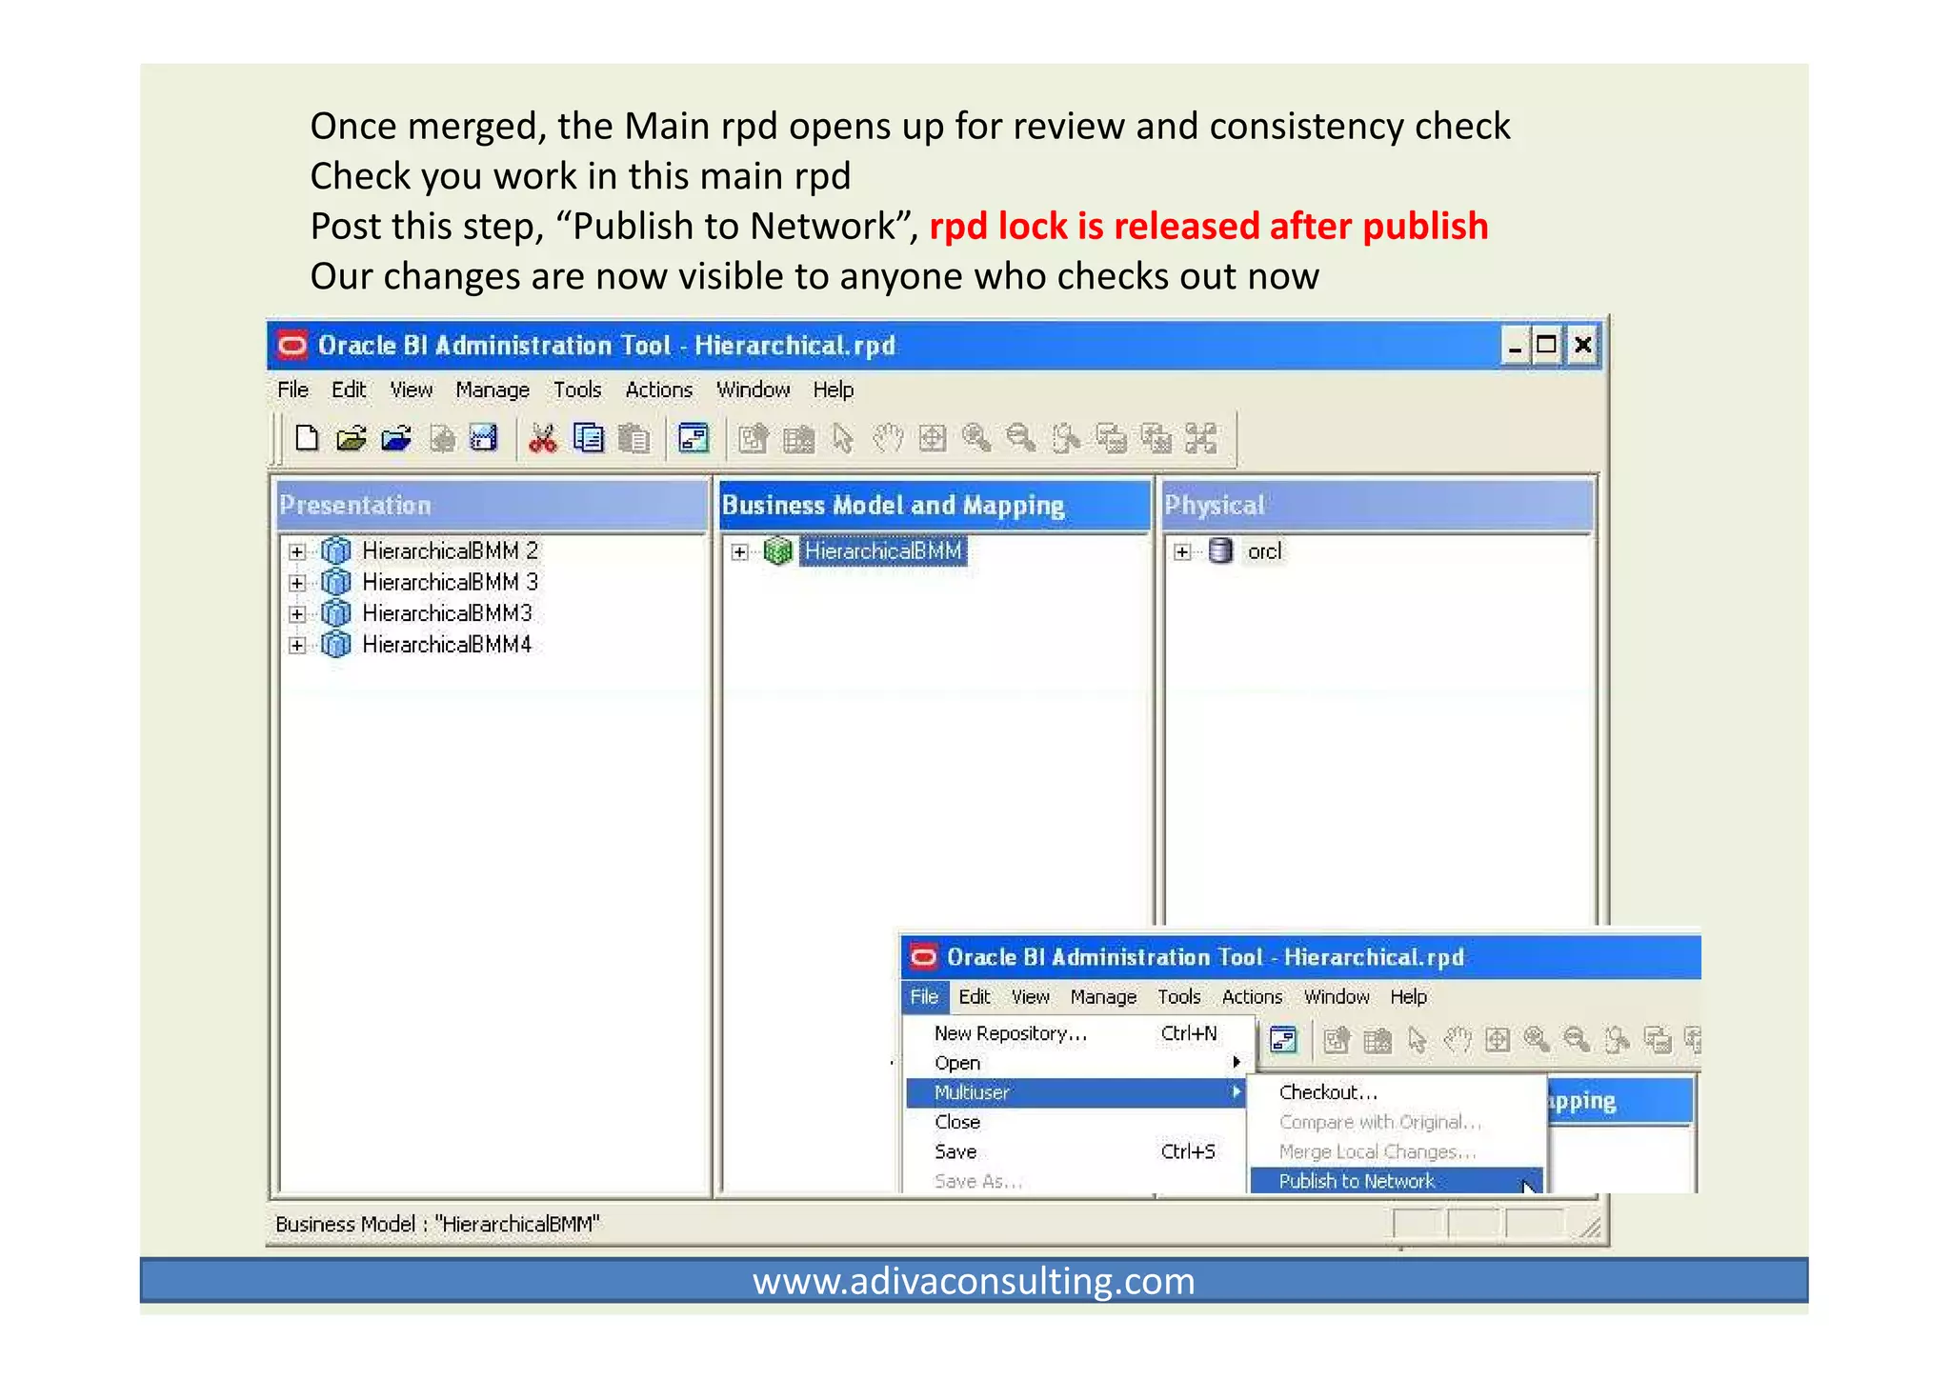This screenshot has width=1951, height=1379.
Task: Click the green HierarchicalBMM business model icon
Action: 778,550
